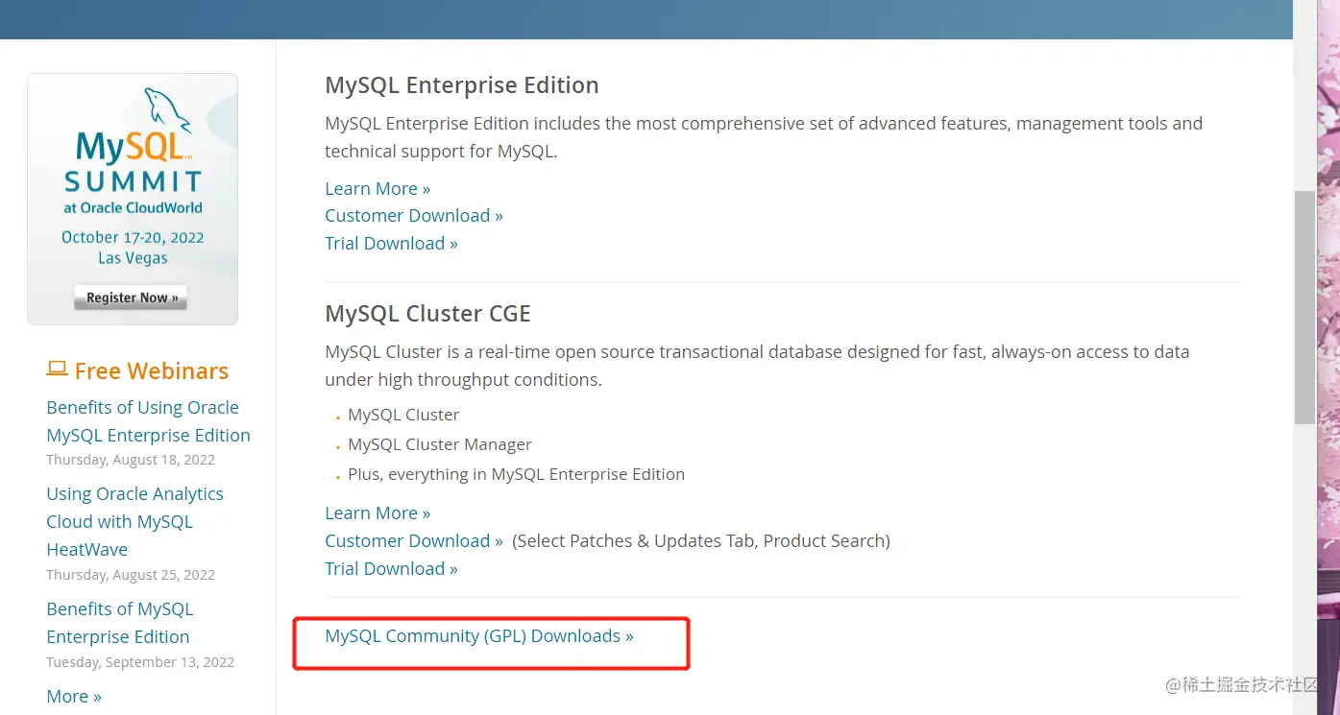Select Trial Download under Enterprise Edition
The image size is (1340, 715).
pyautogui.click(x=391, y=244)
